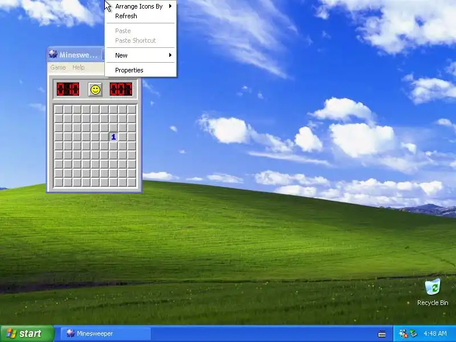Click the keyboard icon in the taskbar
This screenshot has width=456, height=342.
point(382,334)
